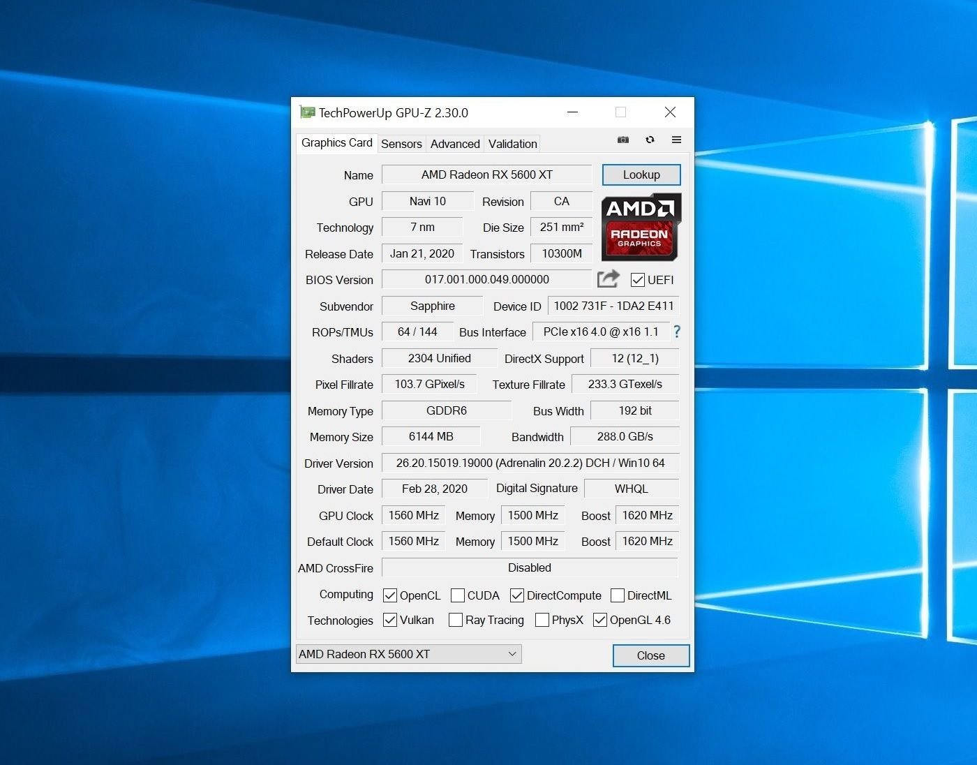This screenshot has width=977, height=765.
Task: Click the Memory Type field showing GDDR6
Action: pyautogui.click(x=447, y=410)
